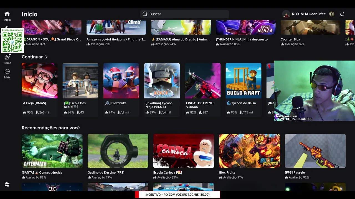This screenshot has width=355, height=199.
Task: Open Build a Raft Tycoon de Balsa thumbnail
Action: coord(244,81)
